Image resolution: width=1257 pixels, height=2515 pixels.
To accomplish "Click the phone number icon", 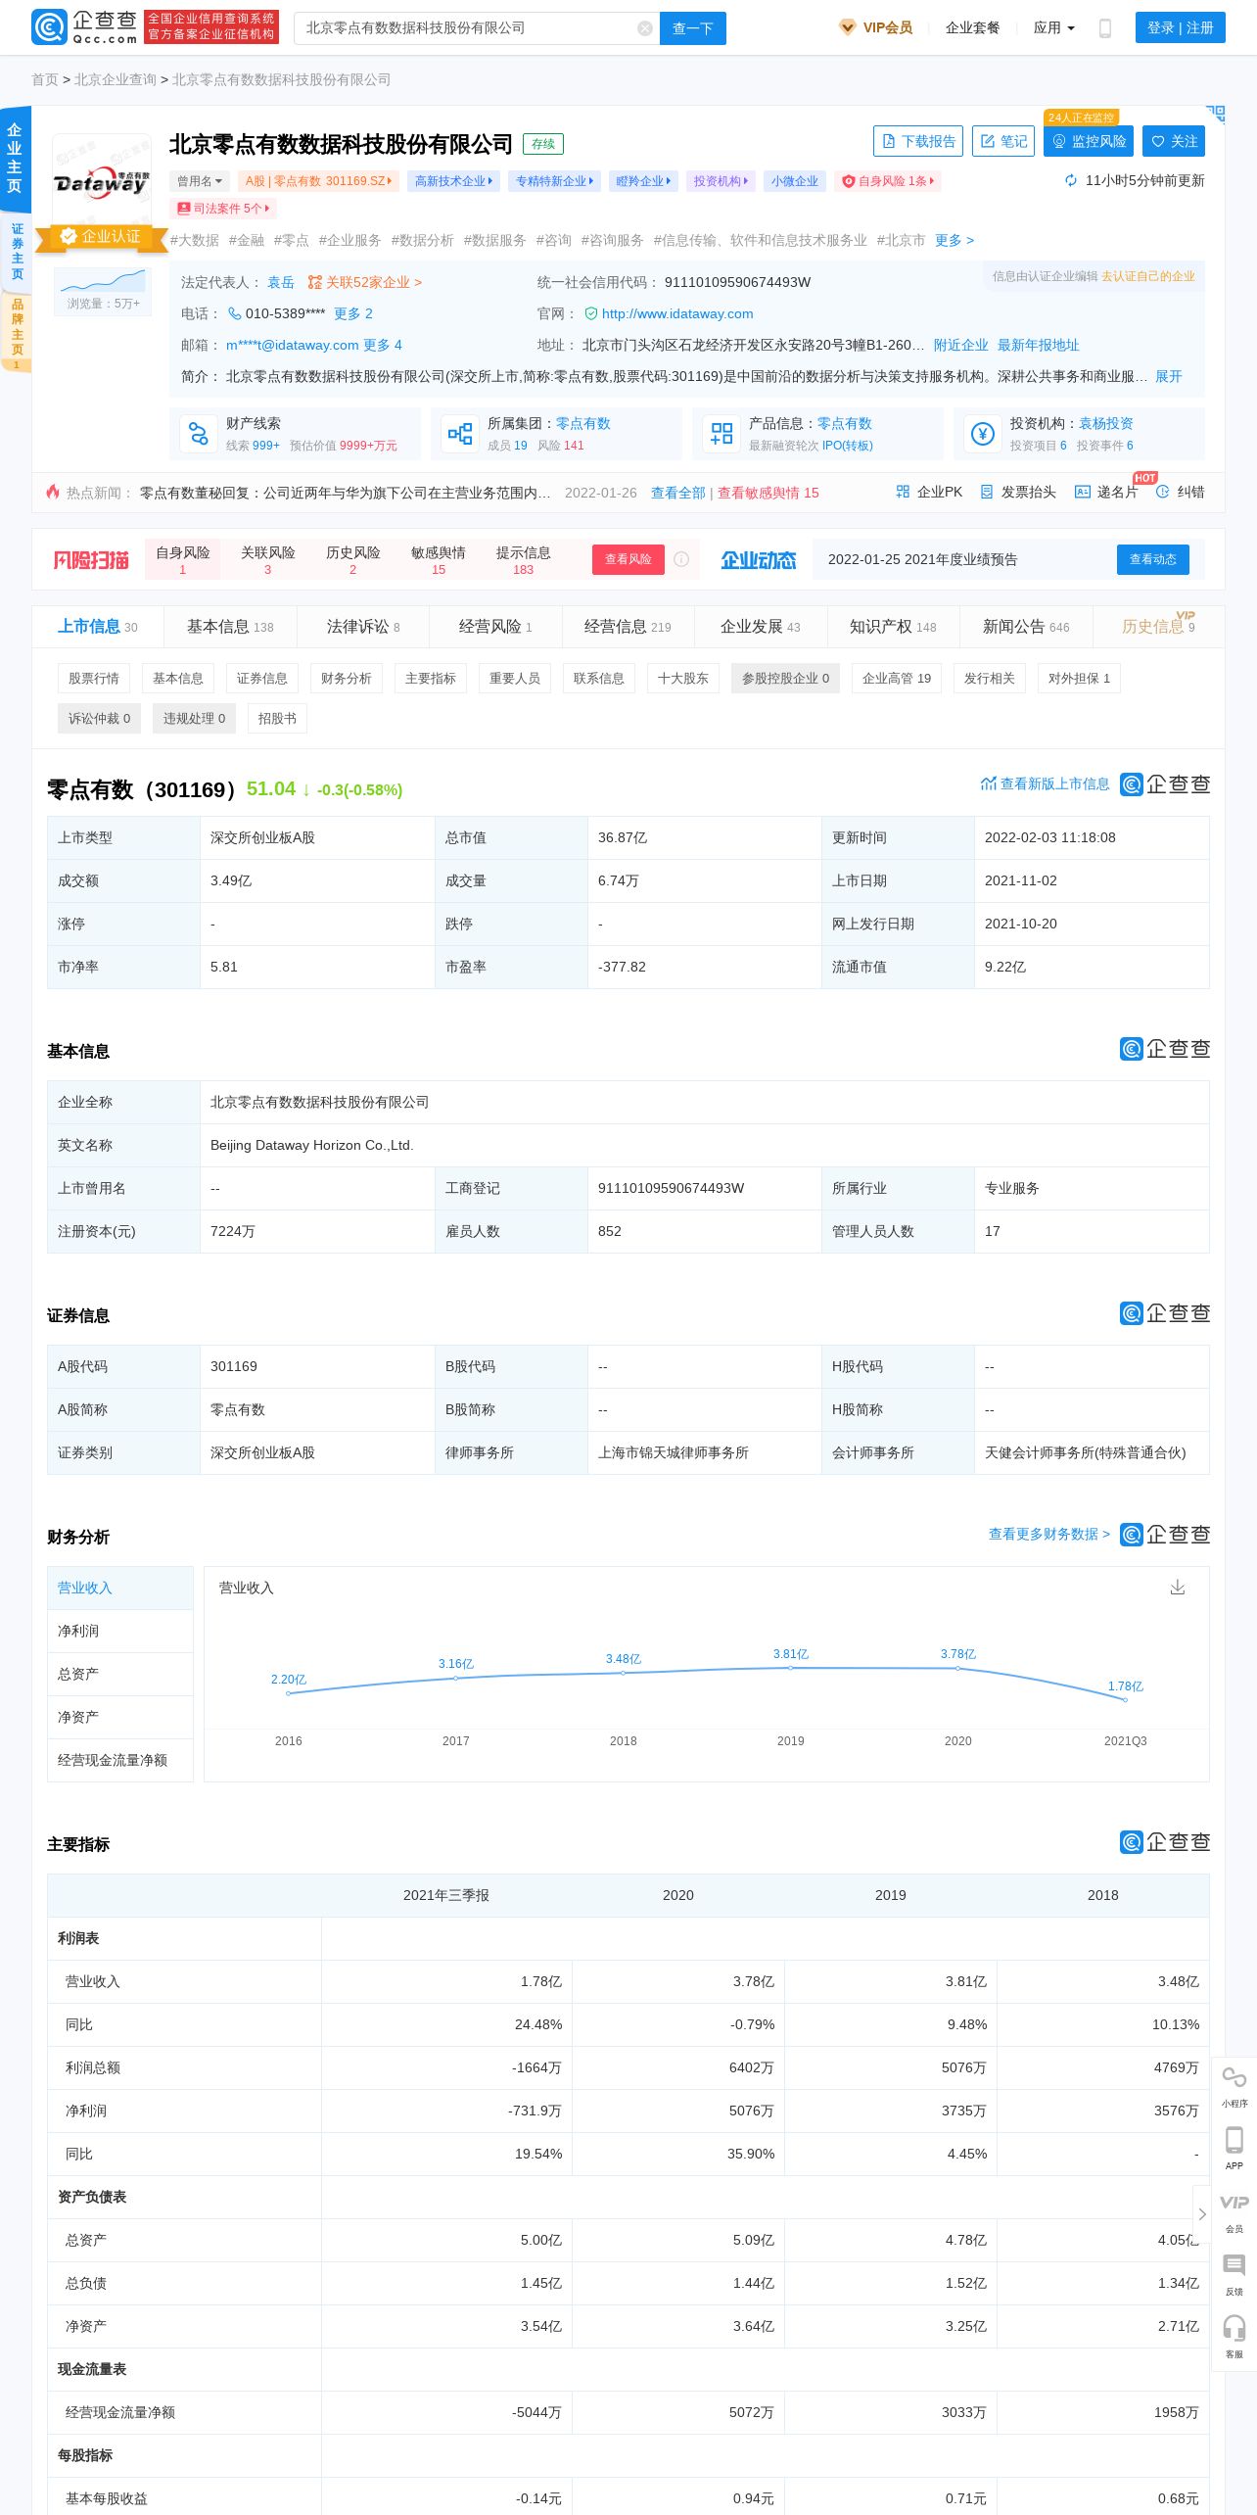I will pos(234,313).
